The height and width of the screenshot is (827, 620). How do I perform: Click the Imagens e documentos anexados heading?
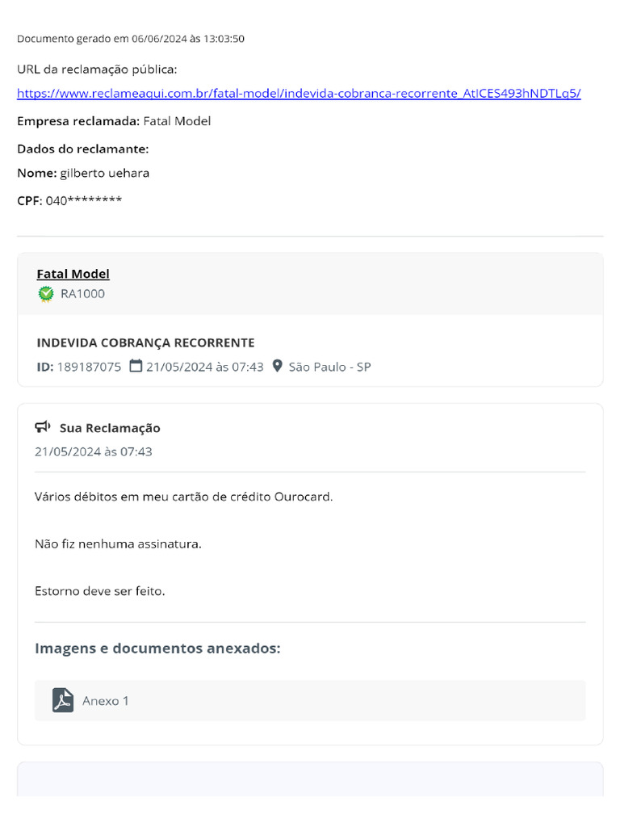[157, 649]
